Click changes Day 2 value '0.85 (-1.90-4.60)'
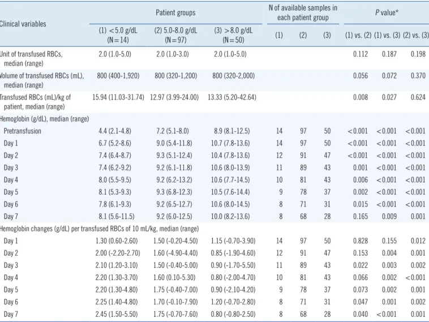Image resolution: width=429 pixels, height=322 pixels. 233,253
